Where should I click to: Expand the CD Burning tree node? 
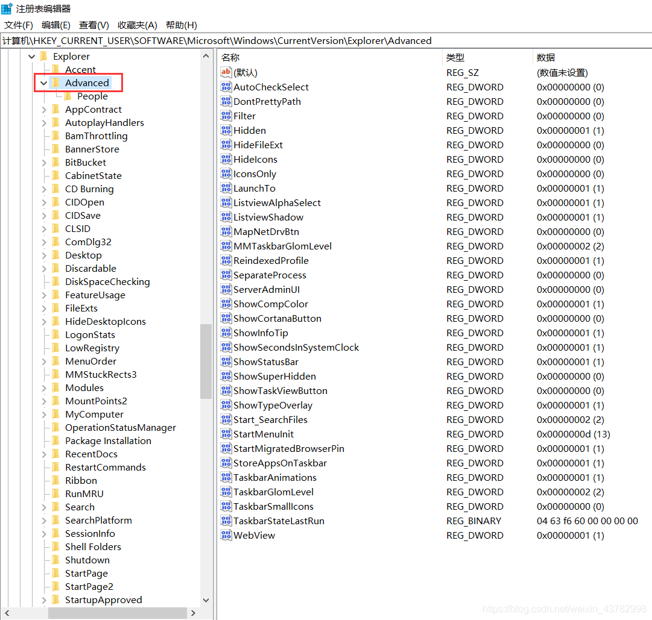click(x=44, y=189)
